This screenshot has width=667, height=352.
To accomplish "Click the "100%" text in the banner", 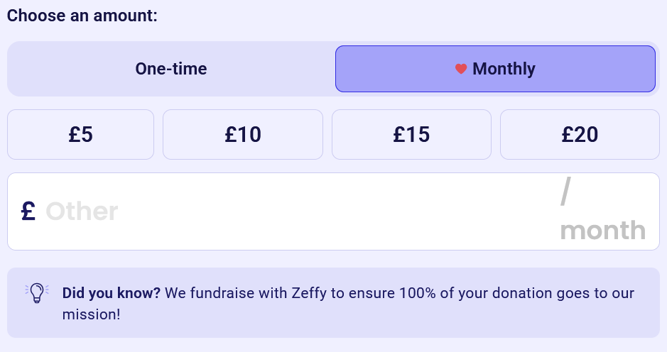I will (x=447, y=293).
